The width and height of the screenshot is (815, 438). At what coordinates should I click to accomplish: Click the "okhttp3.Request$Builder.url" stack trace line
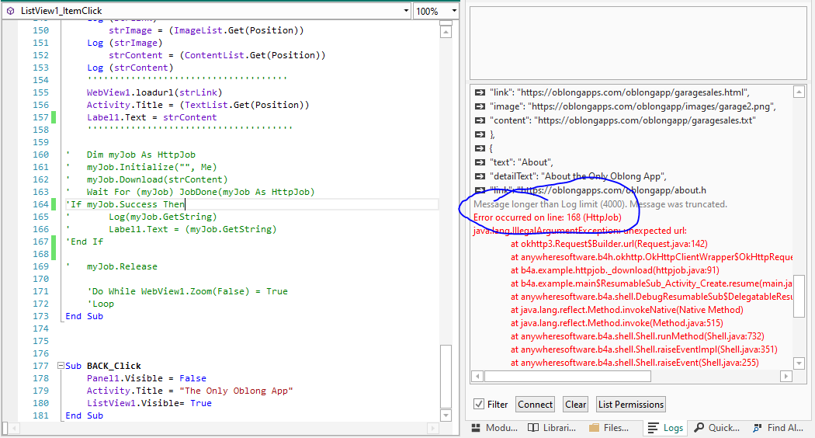point(609,243)
